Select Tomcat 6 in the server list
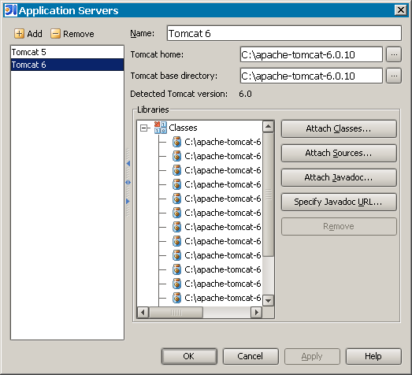The height and width of the screenshot is (375, 412). [x=67, y=65]
